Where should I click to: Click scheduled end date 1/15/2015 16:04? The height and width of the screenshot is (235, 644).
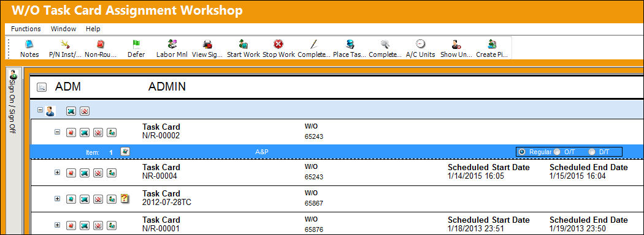click(578, 176)
